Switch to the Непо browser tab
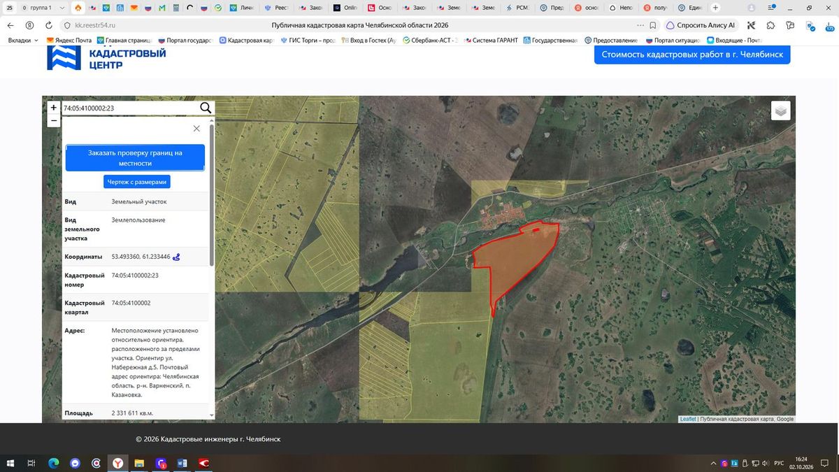839x472 pixels. click(x=622, y=8)
